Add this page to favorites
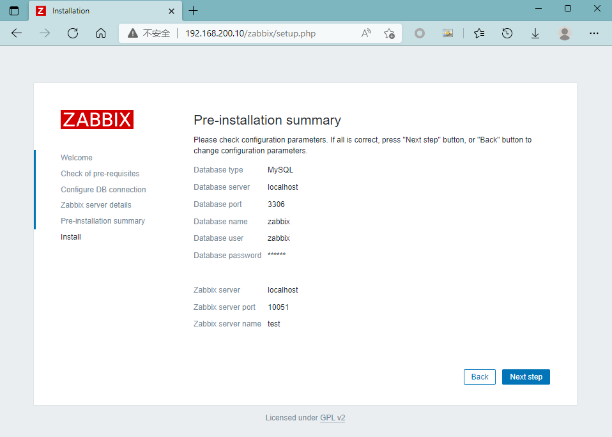This screenshot has height=437, width=612. pos(389,34)
